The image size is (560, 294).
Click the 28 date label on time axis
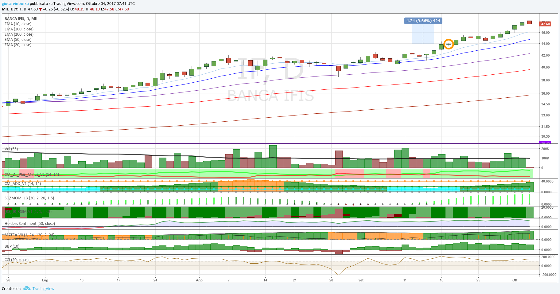point(331,280)
